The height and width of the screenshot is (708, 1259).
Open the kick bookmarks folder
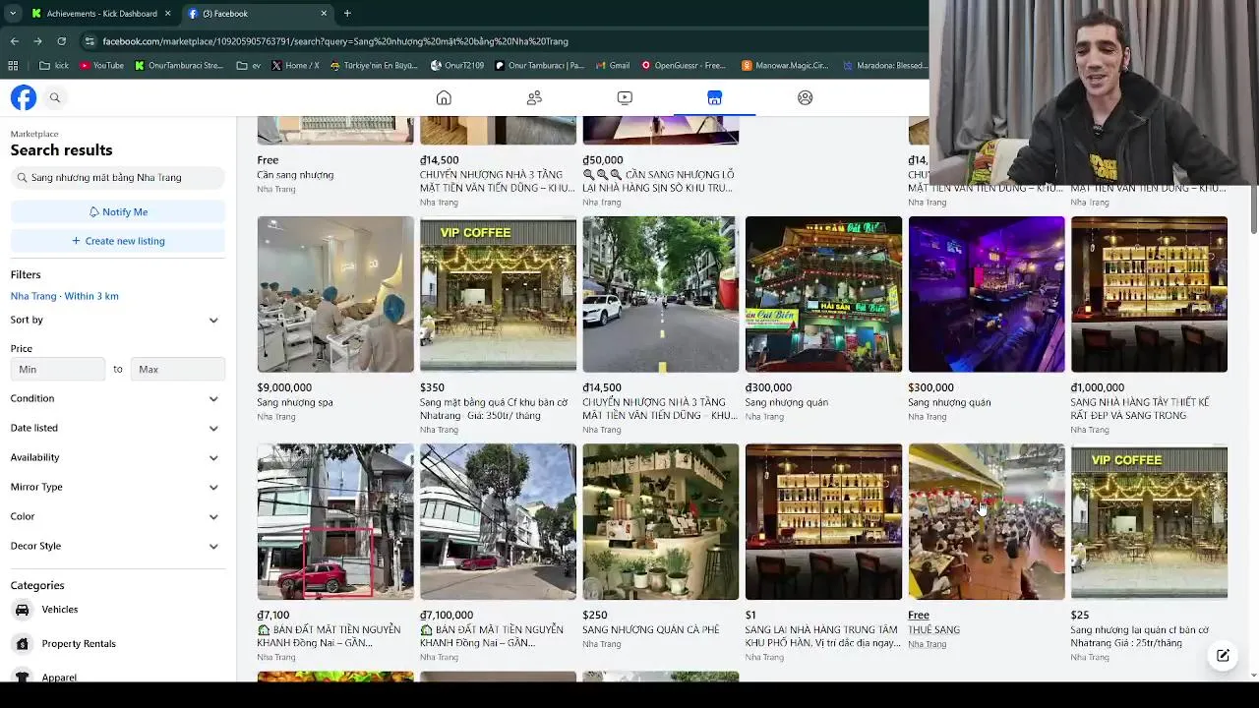coord(54,66)
